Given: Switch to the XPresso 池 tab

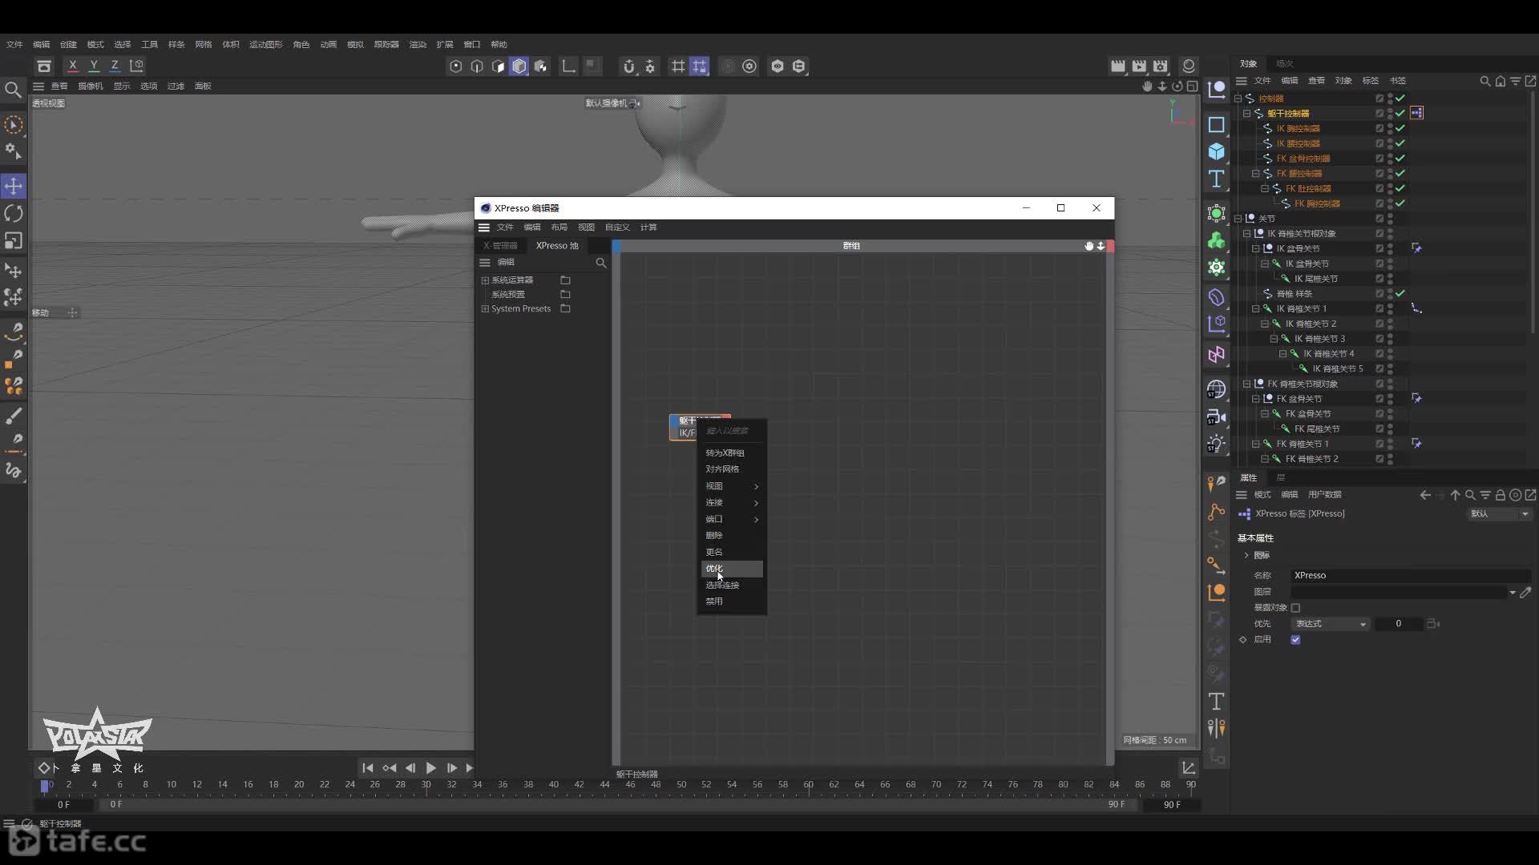Looking at the screenshot, I should tap(557, 246).
